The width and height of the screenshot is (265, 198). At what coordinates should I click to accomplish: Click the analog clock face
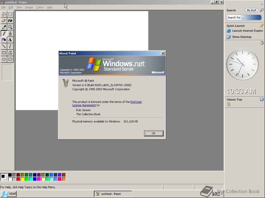pos(242,64)
